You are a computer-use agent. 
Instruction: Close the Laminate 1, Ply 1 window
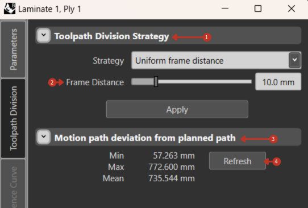coord(292,9)
